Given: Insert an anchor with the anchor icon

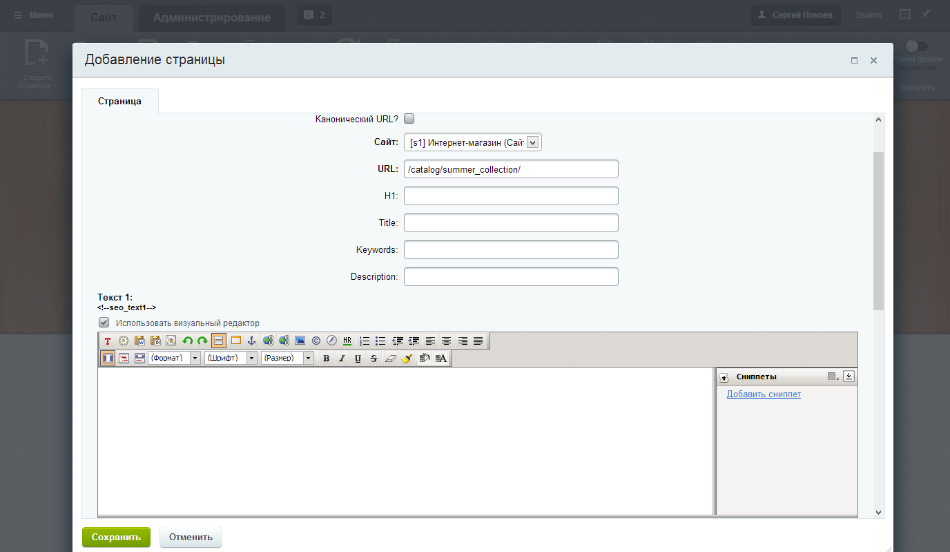Looking at the screenshot, I should click(252, 341).
